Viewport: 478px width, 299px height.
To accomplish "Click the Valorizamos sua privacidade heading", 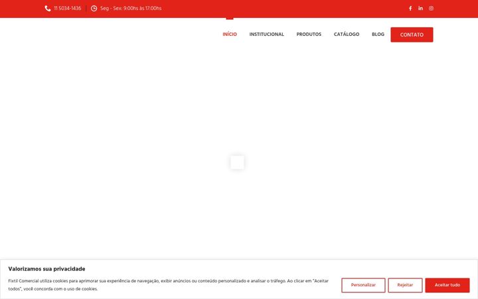I will (46, 269).
